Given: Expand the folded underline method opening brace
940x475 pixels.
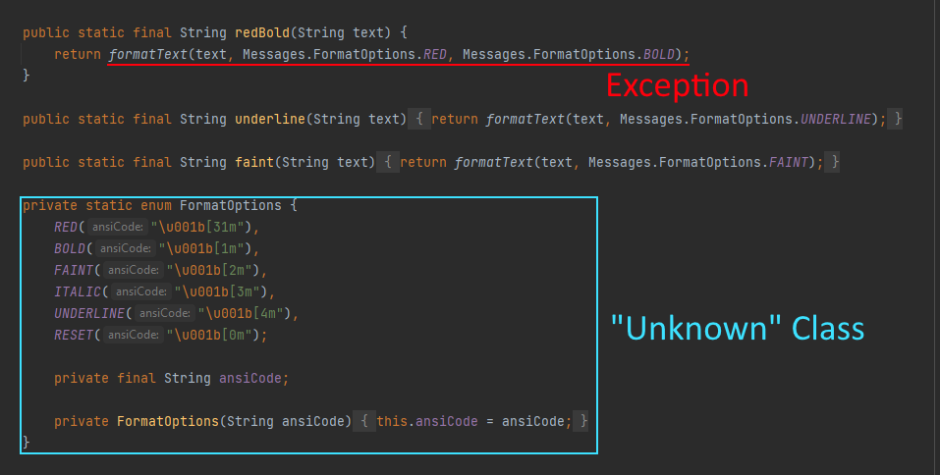Looking at the screenshot, I should click(x=419, y=119).
